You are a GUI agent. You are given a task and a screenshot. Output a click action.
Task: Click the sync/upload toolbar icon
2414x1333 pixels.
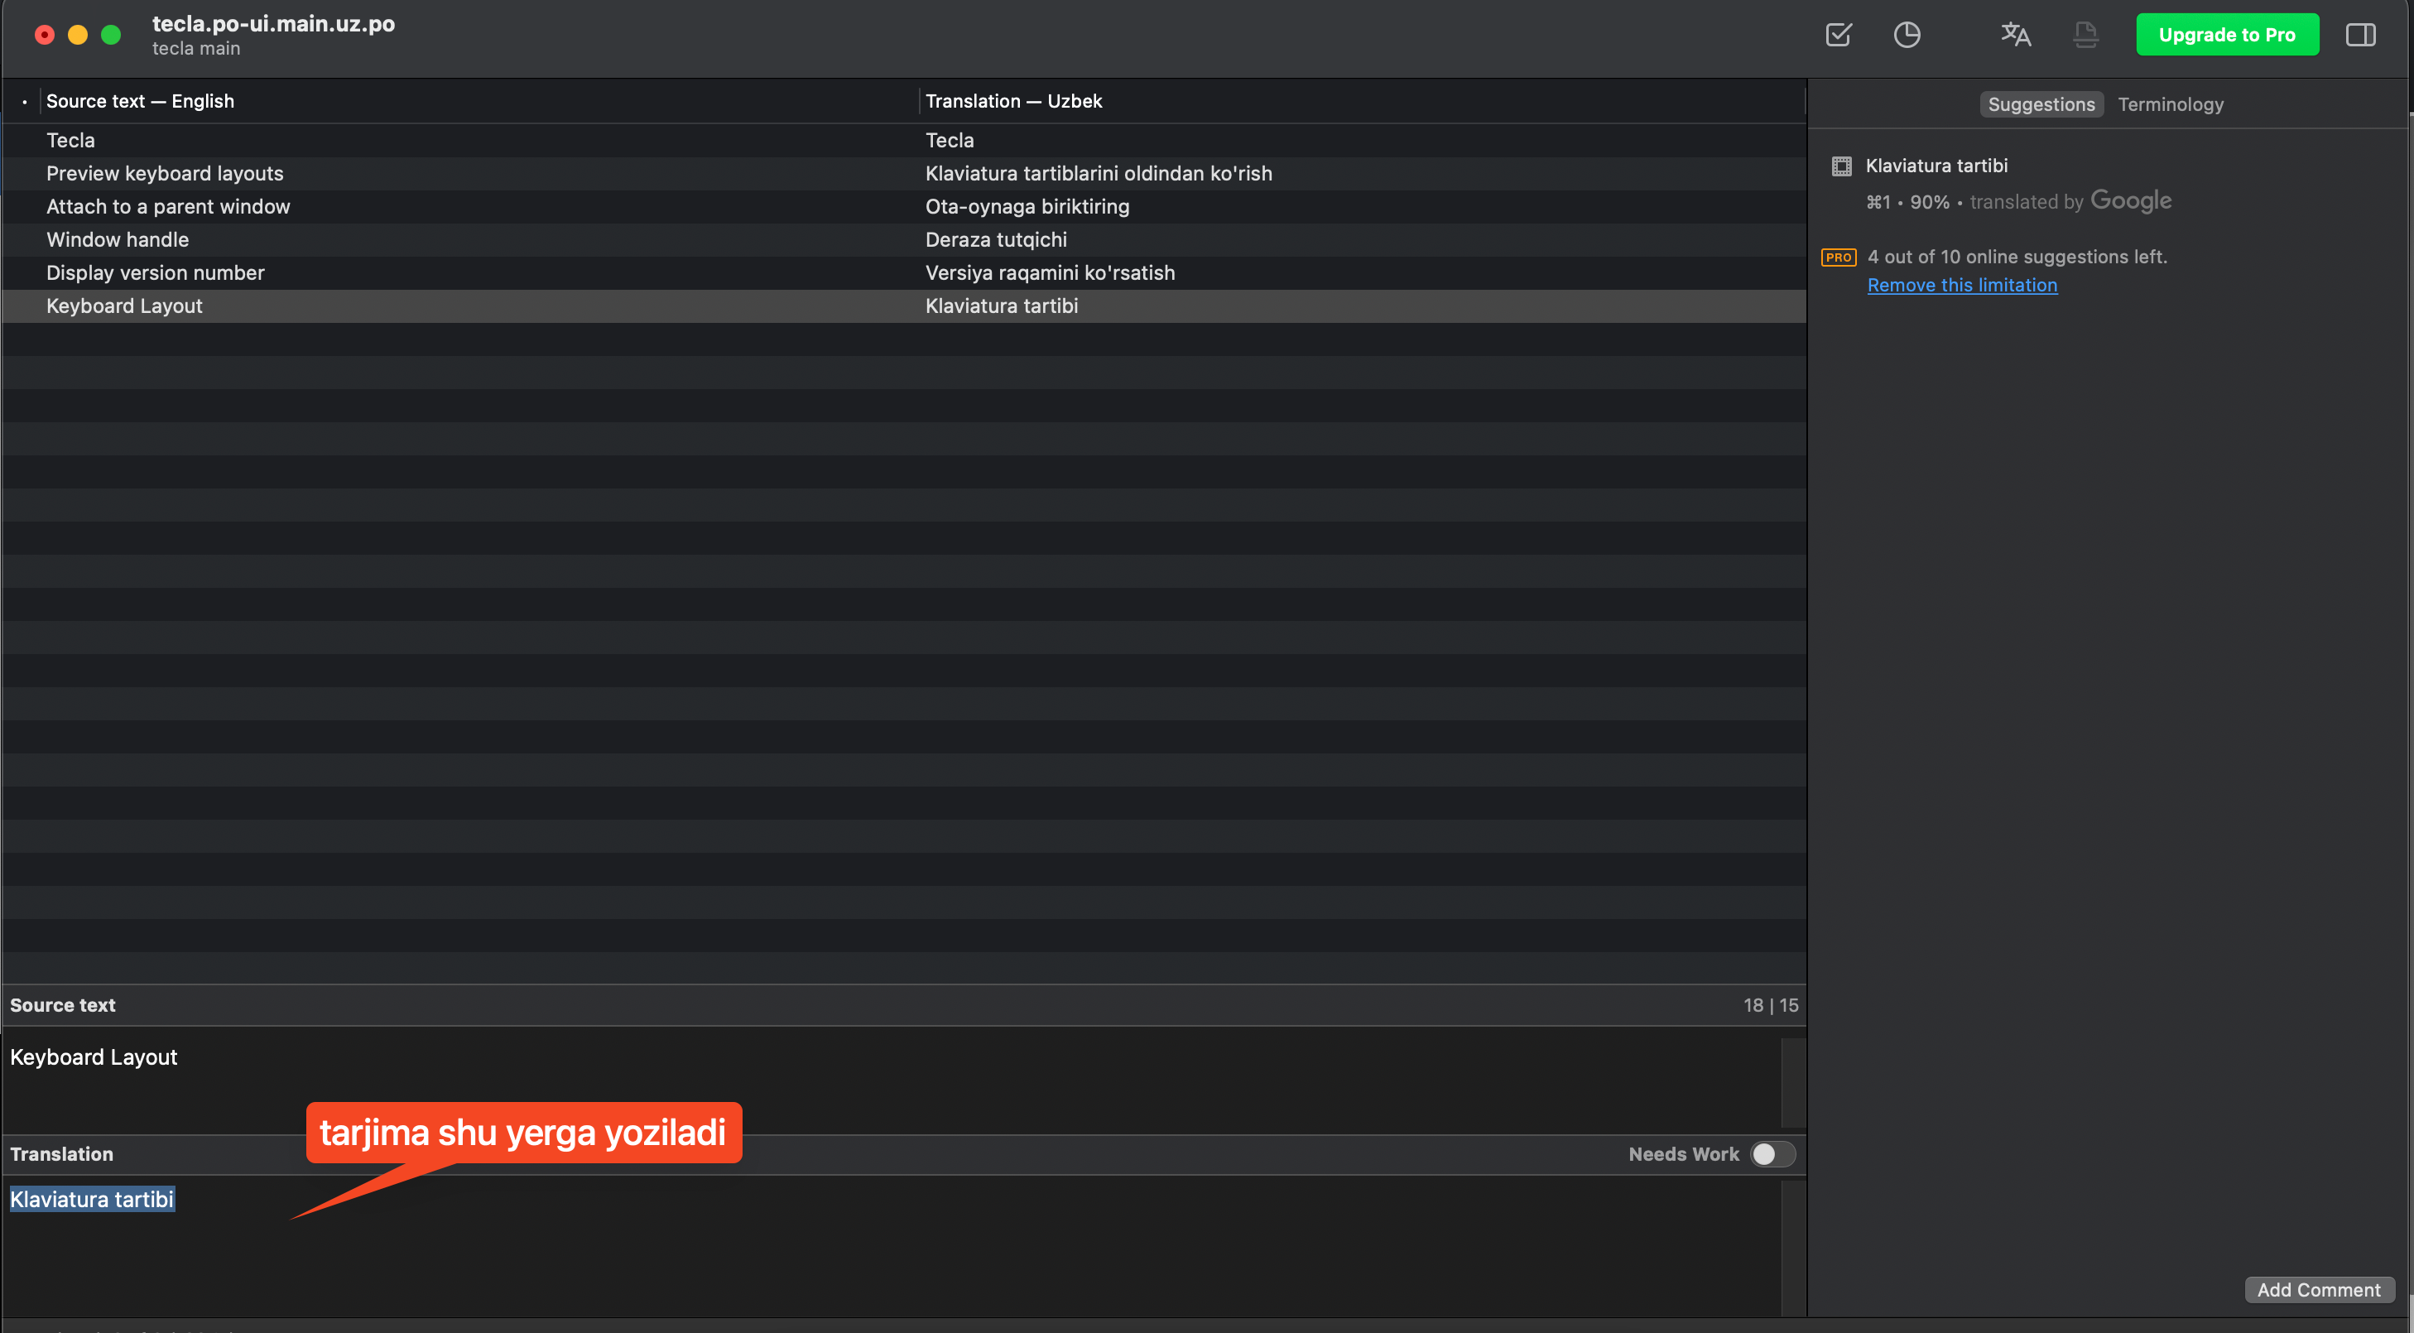(2085, 35)
